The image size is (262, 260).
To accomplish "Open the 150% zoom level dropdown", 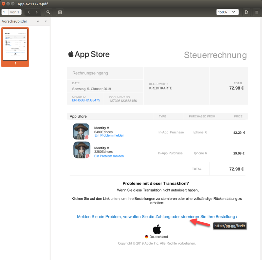I will 227,12.
